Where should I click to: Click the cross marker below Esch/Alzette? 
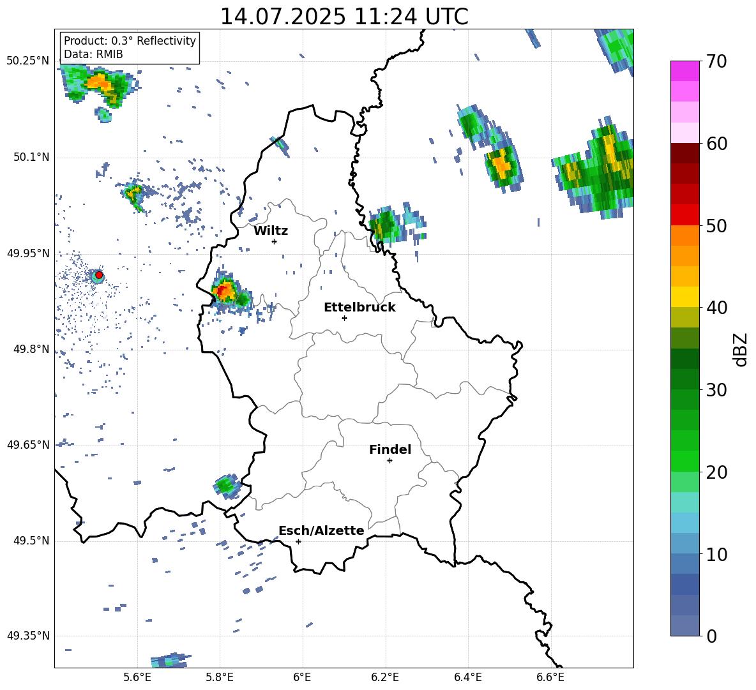click(x=298, y=541)
